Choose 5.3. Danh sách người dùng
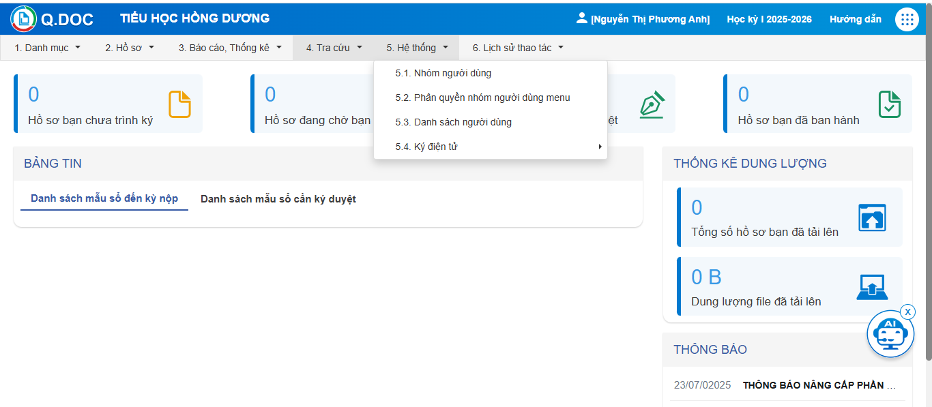932x407 pixels. tap(453, 122)
